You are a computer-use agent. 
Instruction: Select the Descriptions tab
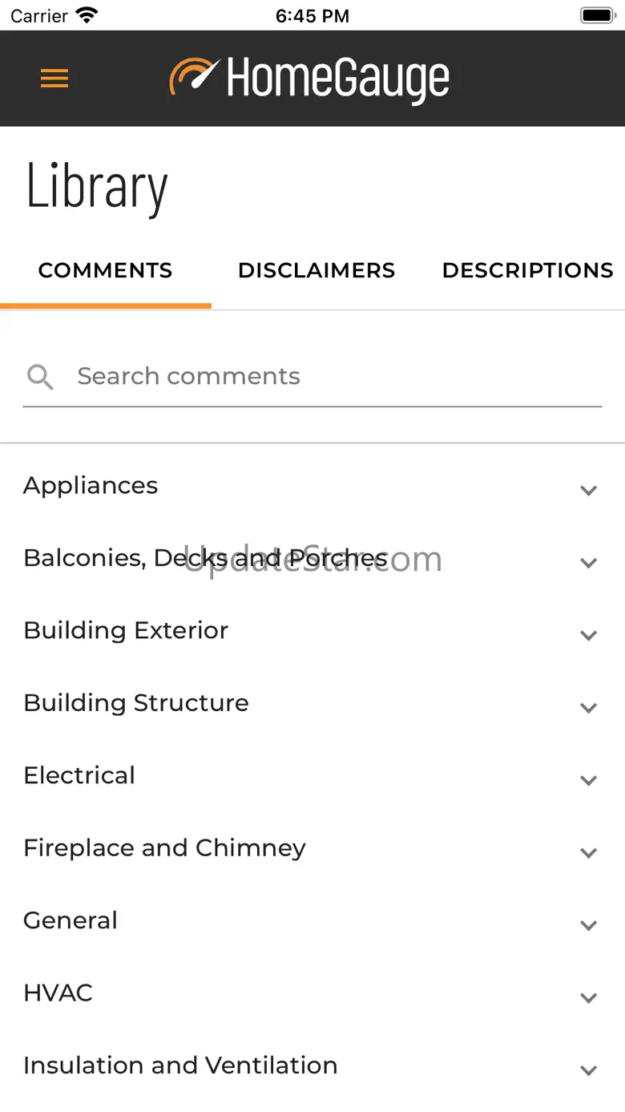527,271
